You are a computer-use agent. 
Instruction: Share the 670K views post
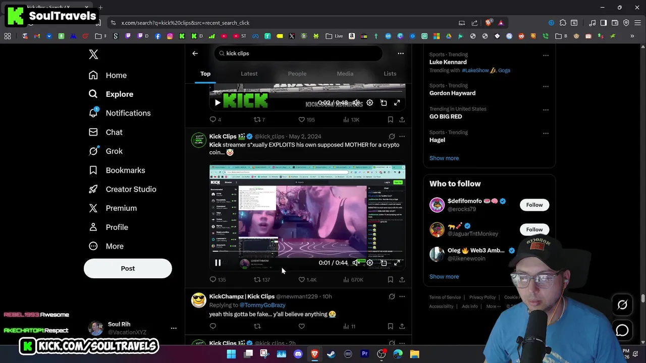402,280
